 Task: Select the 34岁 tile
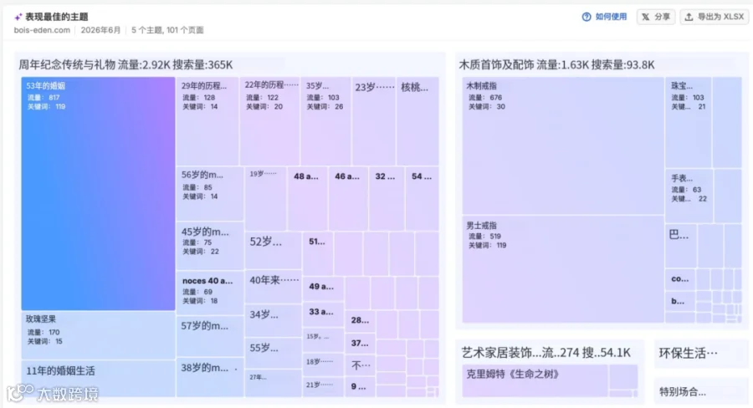[x=274, y=320]
